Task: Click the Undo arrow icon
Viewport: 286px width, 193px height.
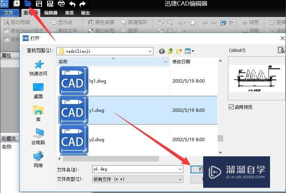Action: pyautogui.click(x=72, y=4)
